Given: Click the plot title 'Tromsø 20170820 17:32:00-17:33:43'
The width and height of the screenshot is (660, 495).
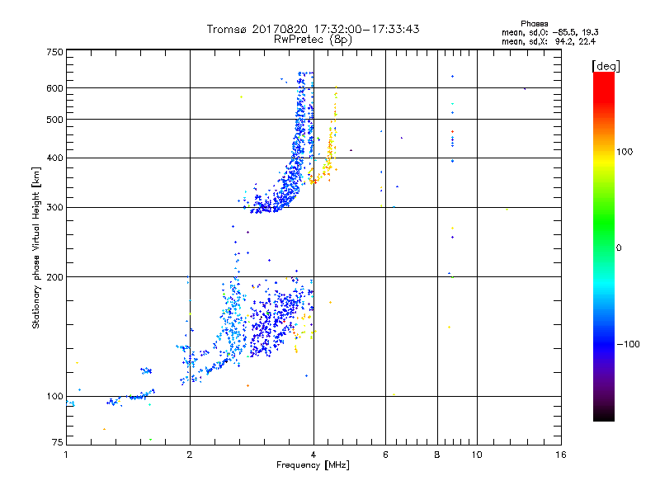Looking at the screenshot, I should point(313,29).
